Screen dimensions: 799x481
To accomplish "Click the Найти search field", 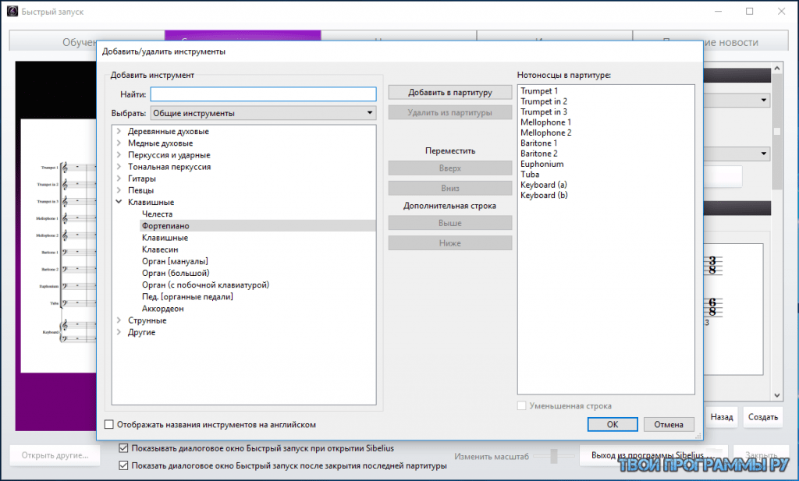I will click(x=263, y=94).
